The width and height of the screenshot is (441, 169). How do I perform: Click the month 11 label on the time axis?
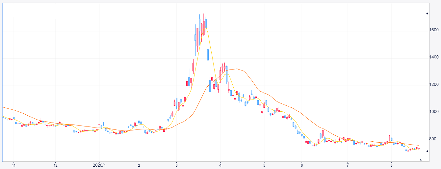[x=13, y=165]
